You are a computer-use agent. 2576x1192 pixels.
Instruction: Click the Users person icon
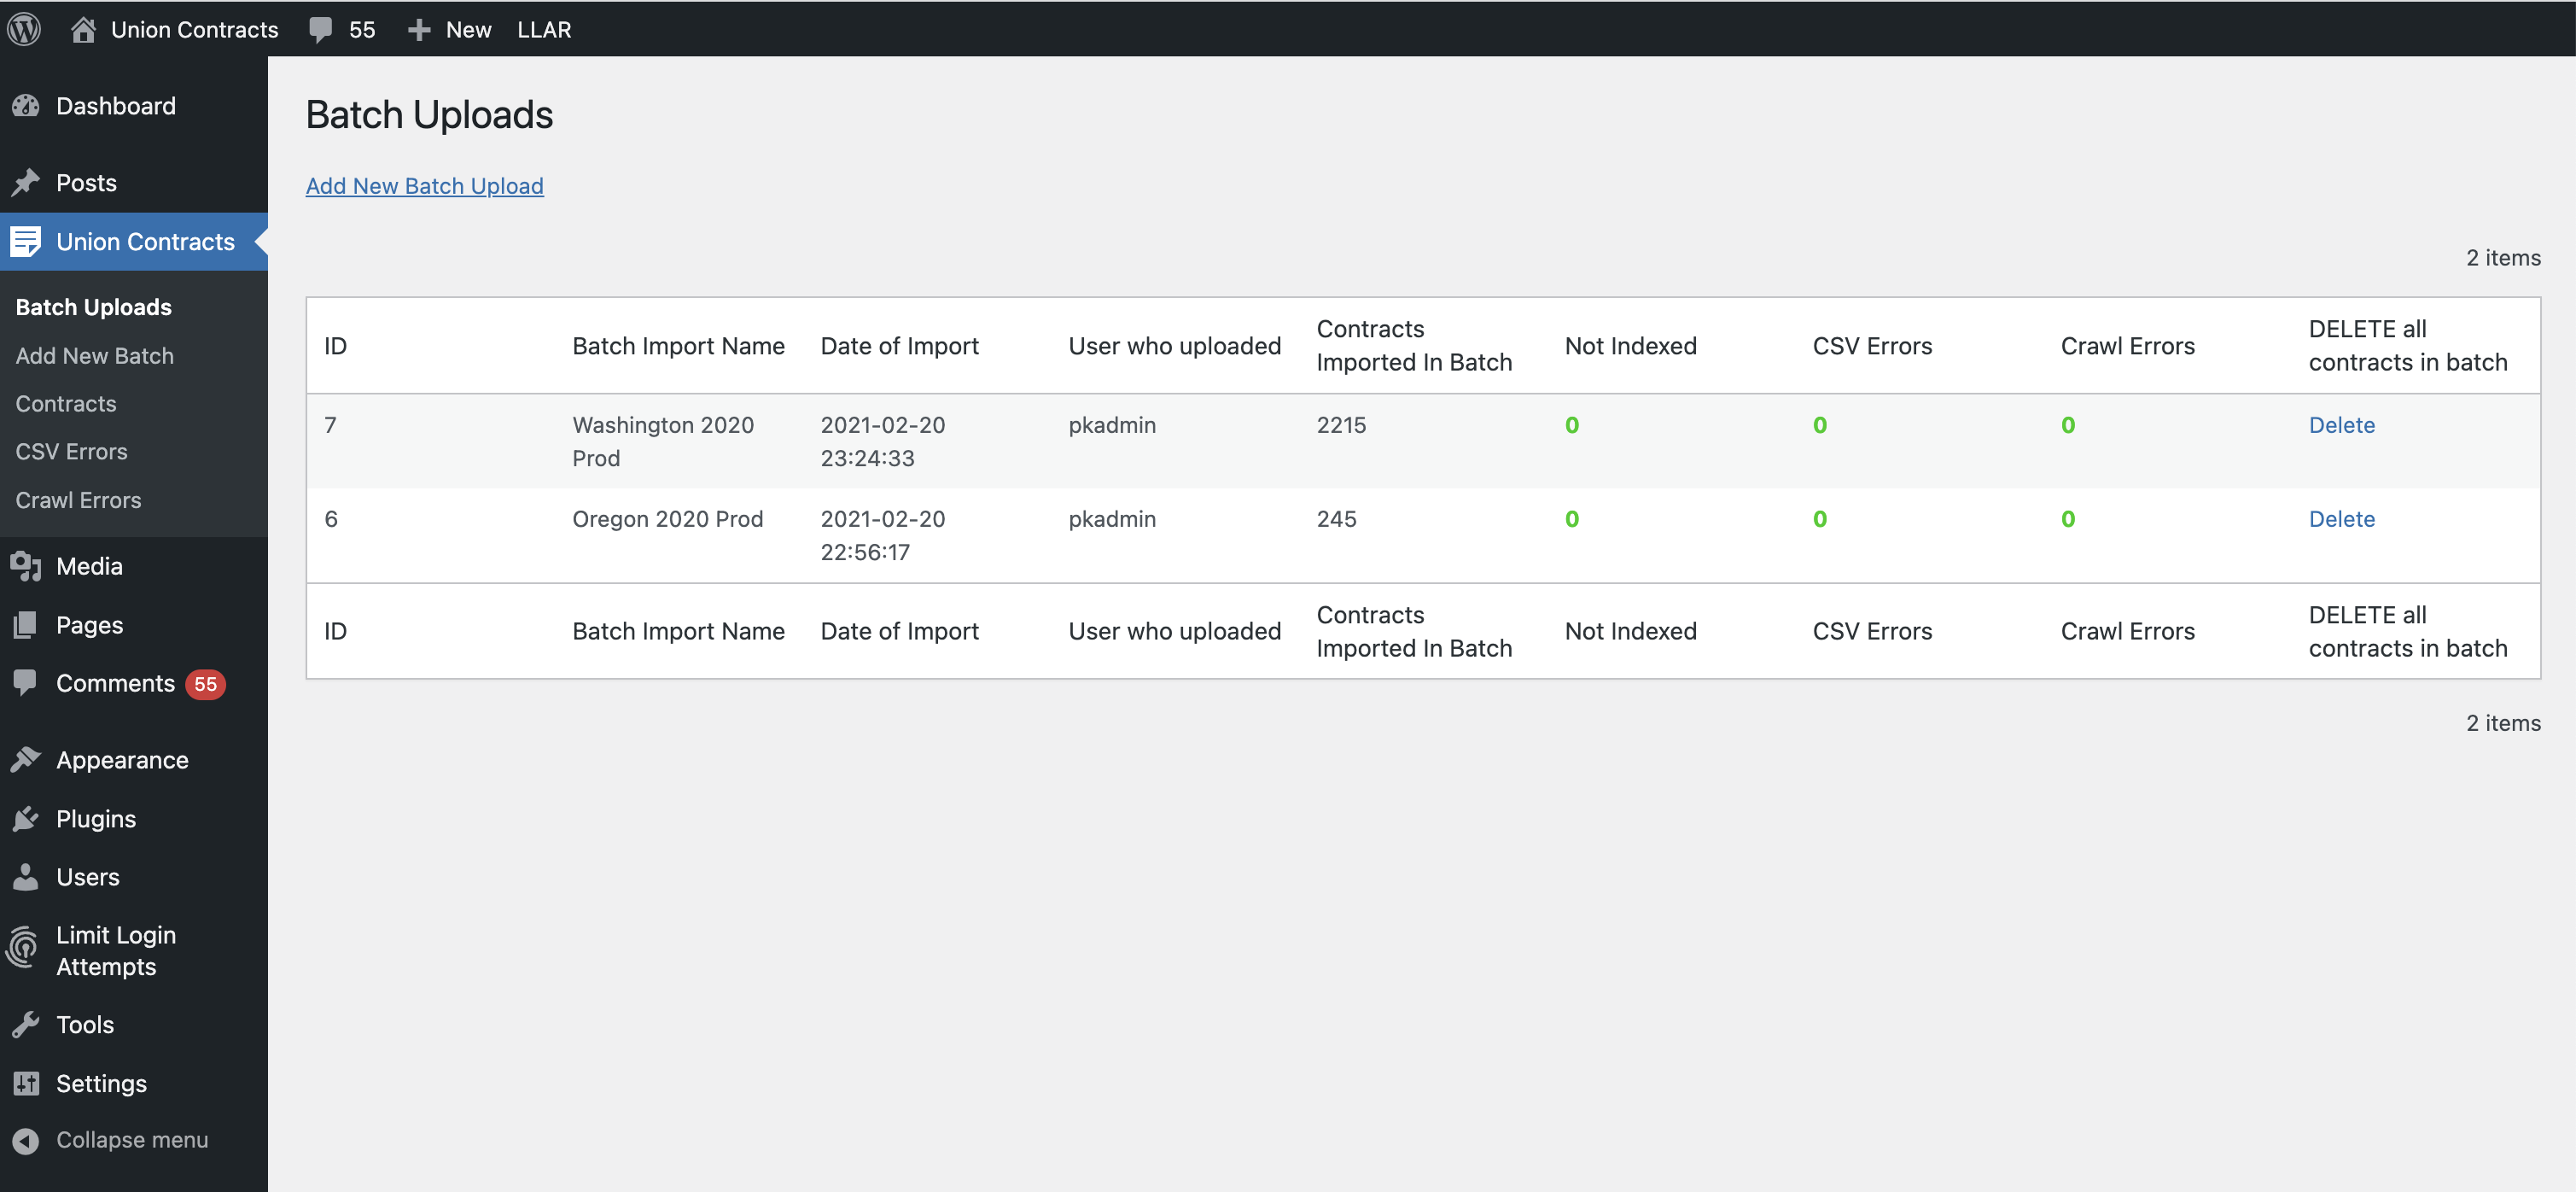tap(26, 877)
